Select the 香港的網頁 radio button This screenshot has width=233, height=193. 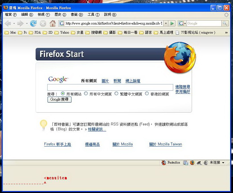point(147,94)
